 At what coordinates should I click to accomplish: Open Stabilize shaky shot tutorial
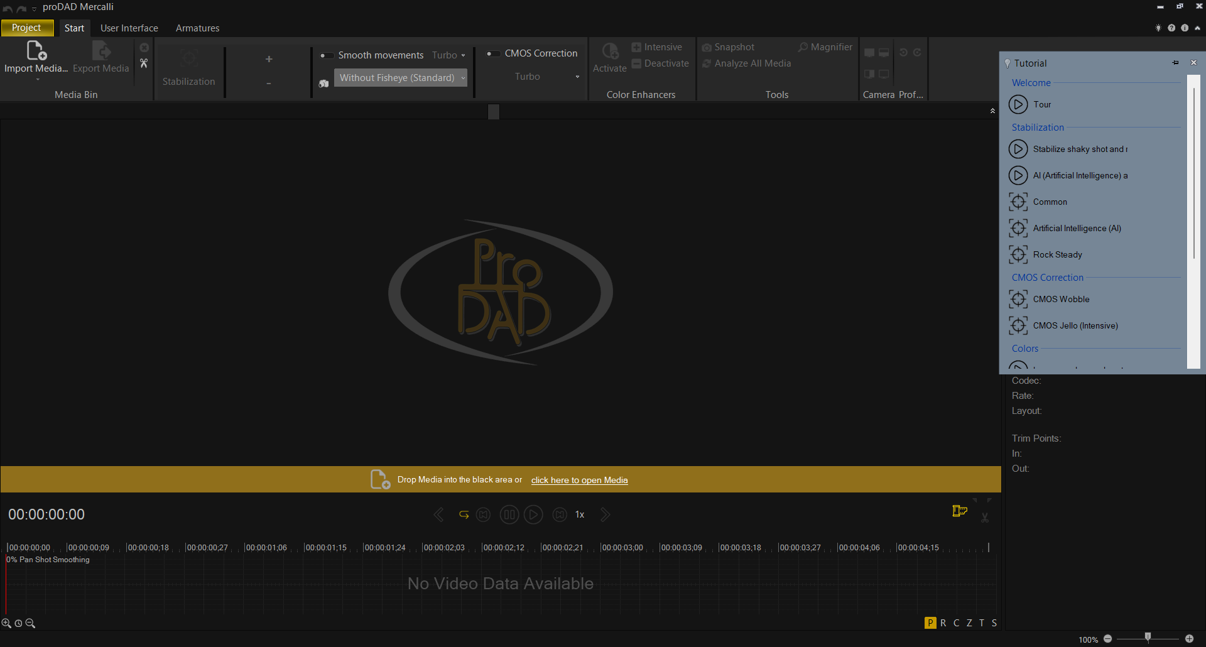1068,149
